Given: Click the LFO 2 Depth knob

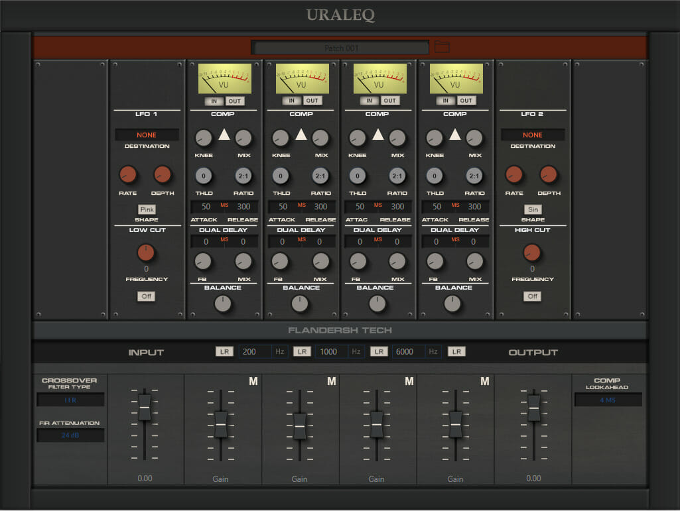Looking at the screenshot, I should click(548, 175).
